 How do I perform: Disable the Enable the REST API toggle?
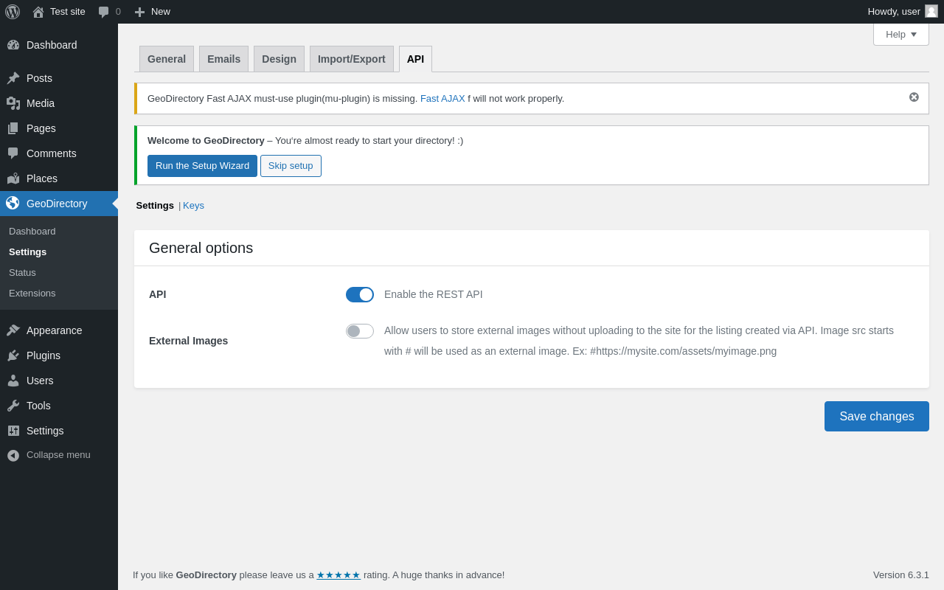[x=360, y=294]
